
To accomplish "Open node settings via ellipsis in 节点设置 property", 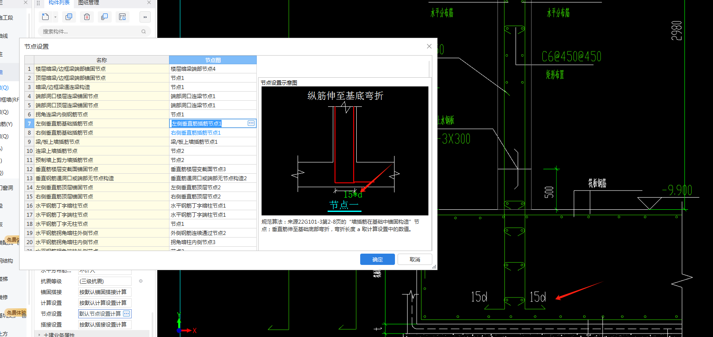I will pyautogui.click(x=126, y=314).
